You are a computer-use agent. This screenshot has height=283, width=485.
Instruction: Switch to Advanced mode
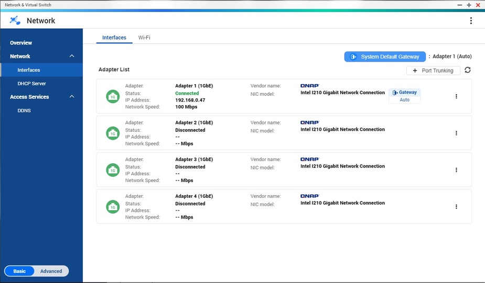pyautogui.click(x=51, y=271)
